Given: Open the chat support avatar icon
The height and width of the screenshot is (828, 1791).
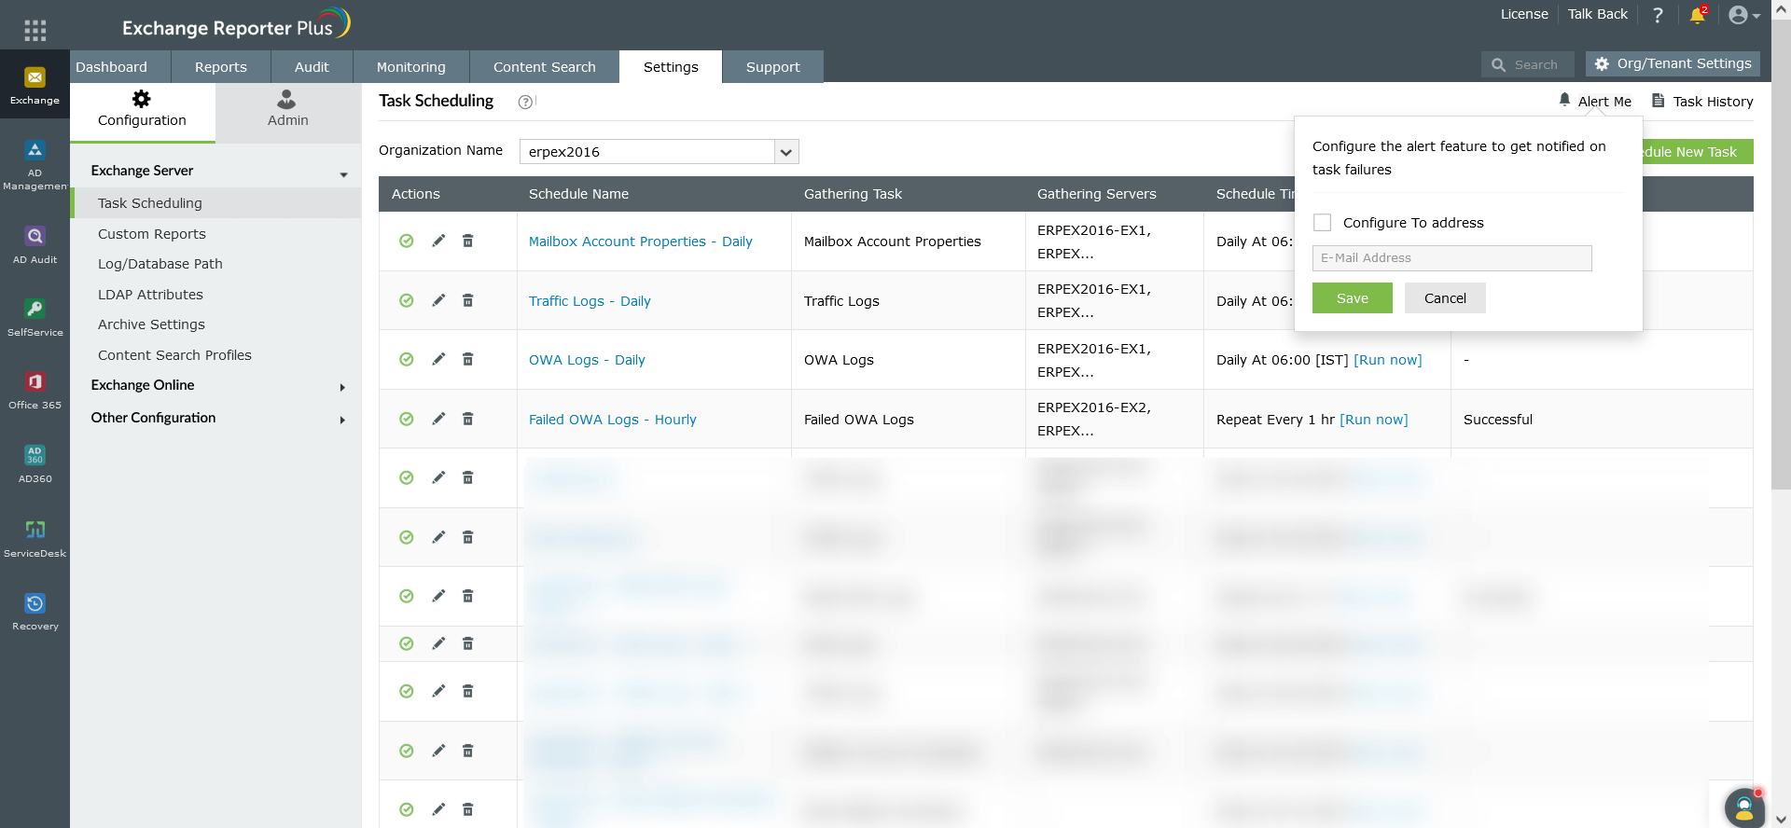Looking at the screenshot, I should 1744,808.
